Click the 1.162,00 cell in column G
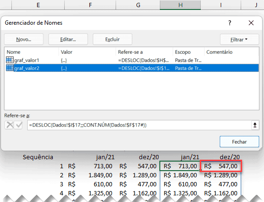This screenshot has width=264, height=202. [138, 193]
